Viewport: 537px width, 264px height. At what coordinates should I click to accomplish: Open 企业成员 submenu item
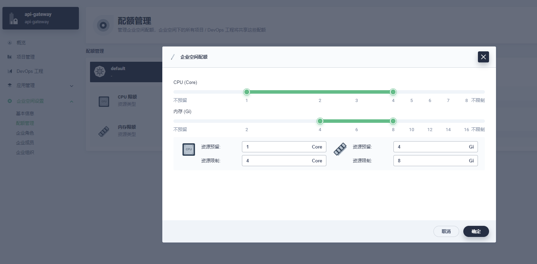pyautogui.click(x=25, y=143)
